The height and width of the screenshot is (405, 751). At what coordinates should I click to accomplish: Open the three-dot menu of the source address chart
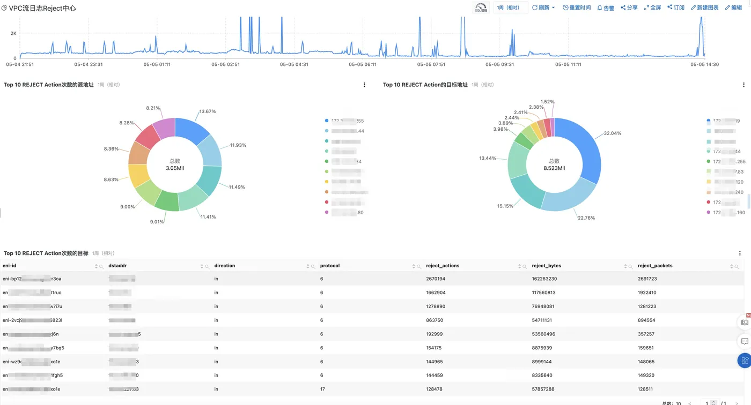[x=365, y=85]
